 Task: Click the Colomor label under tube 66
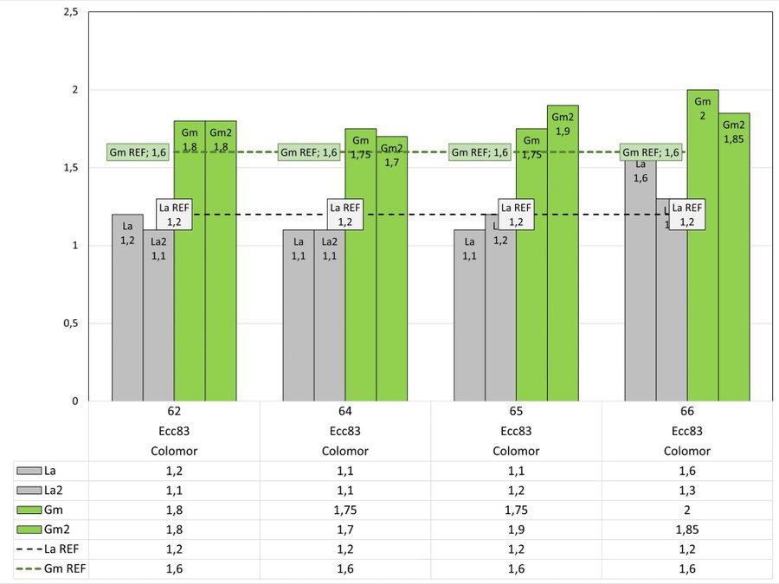point(687,451)
